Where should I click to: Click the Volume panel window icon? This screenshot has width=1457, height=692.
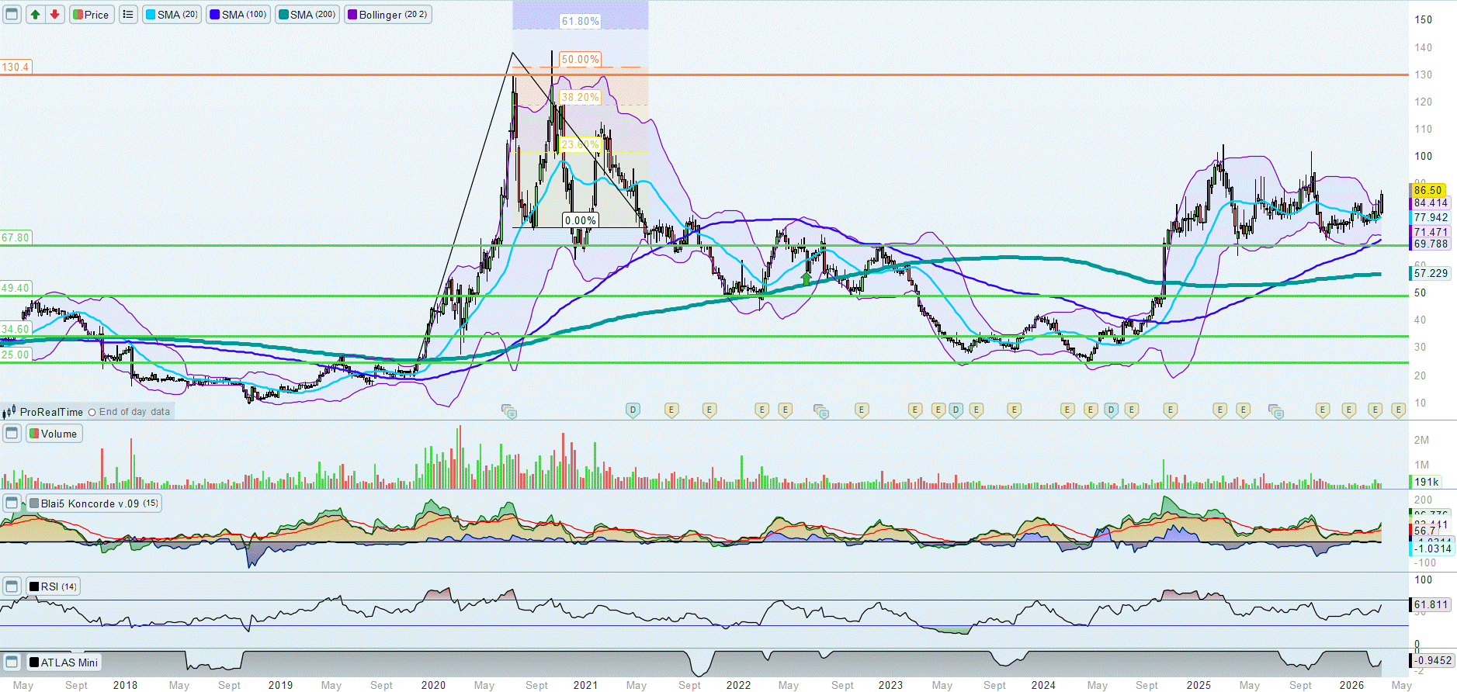[x=12, y=434]
